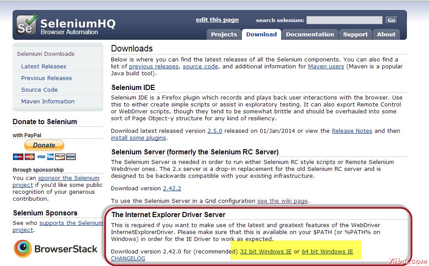Viewport: 429px width, 266px height.
Task: Download Selenium Server version 2.42.2
Action: click(172, 189)
